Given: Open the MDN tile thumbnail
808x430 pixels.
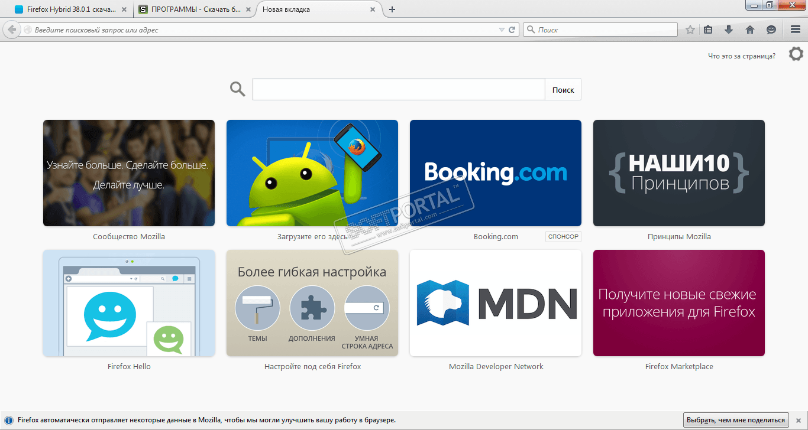Looking at the screenshot, I should pos(496,303).
